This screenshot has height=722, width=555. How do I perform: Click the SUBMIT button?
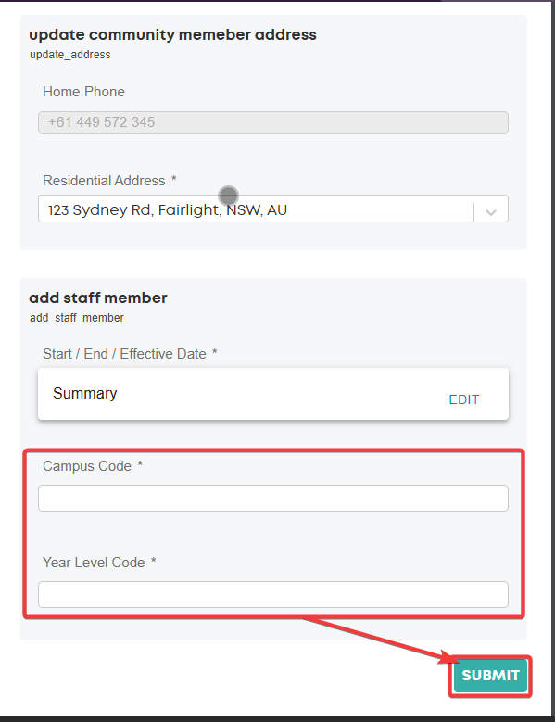(x=490, y=676)
